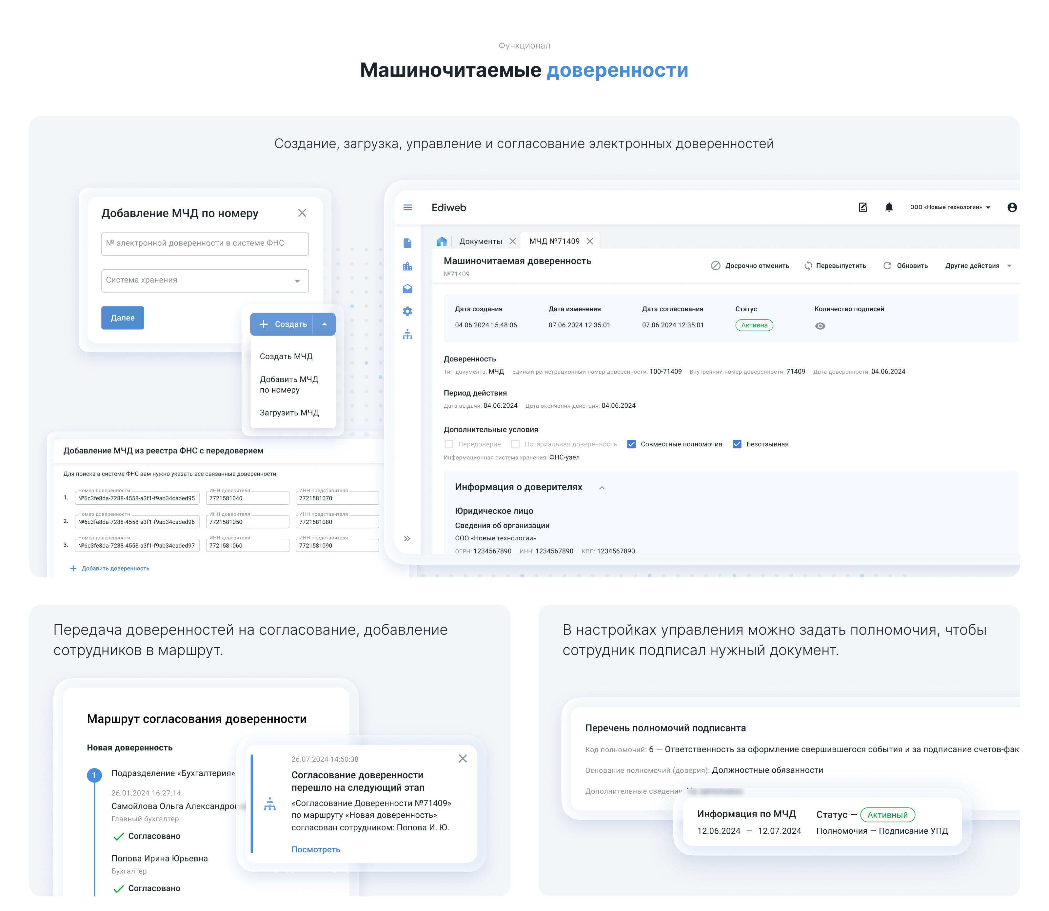Click the hierarchy icon in the notification
Image resolution: width=1049 pixels, height=911 pixels.
coord(270,804)
